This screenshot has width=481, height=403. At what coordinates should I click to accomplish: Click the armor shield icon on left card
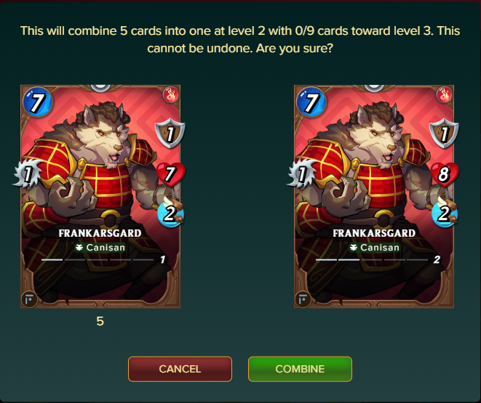tap(170, 134)
